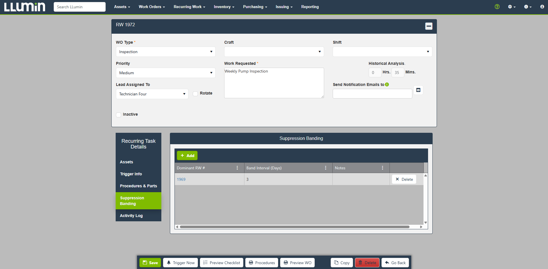Open Band Interval column options menu
Image resolution: width=548 pixels, height=269 pixels.
point(326,168)
